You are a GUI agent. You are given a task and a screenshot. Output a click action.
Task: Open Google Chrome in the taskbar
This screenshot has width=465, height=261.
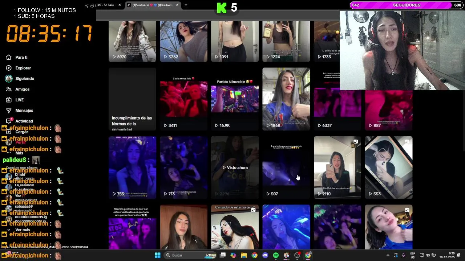click(x=254, y=255)
